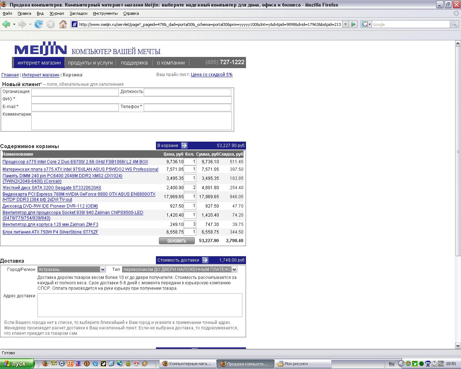The height and width of the screenshot is (369, 461).
Task: Click into the Организация field
Action: [x=75, y=92]
